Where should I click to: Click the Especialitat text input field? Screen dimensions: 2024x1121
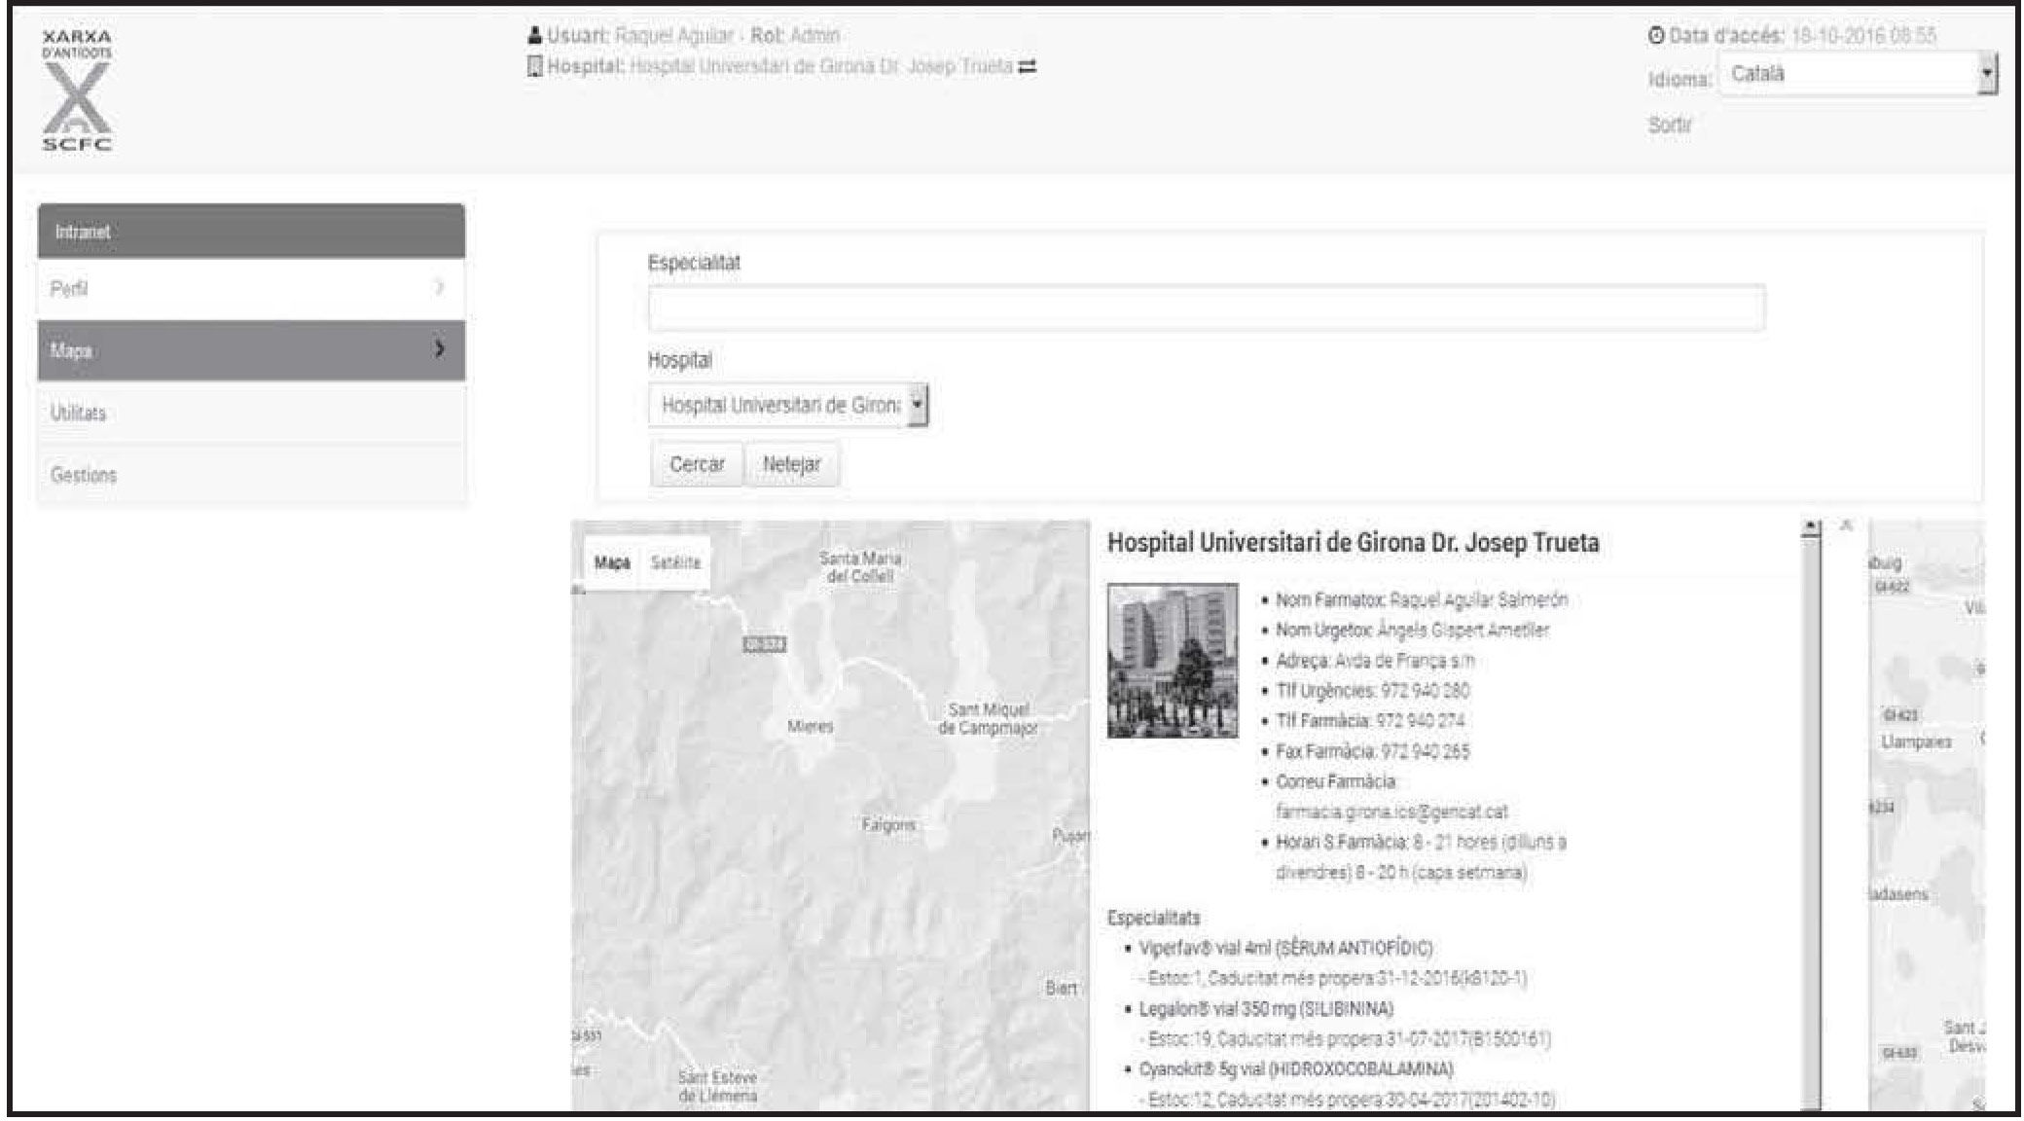1206,308
